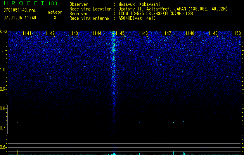Click the 1145 time tick label

(x=120, y=33)
